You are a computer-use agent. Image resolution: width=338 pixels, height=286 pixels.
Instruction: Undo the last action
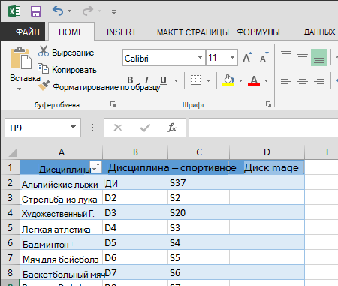tap(58, 11)
